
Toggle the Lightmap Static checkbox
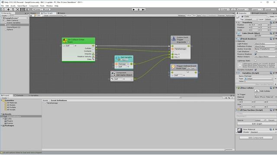pos(256,61)
